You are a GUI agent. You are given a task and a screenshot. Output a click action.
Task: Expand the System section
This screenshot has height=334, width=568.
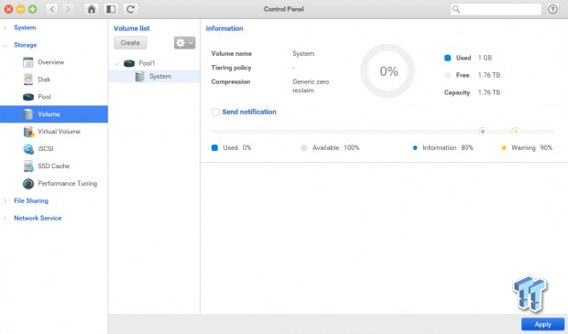[5, 27]
